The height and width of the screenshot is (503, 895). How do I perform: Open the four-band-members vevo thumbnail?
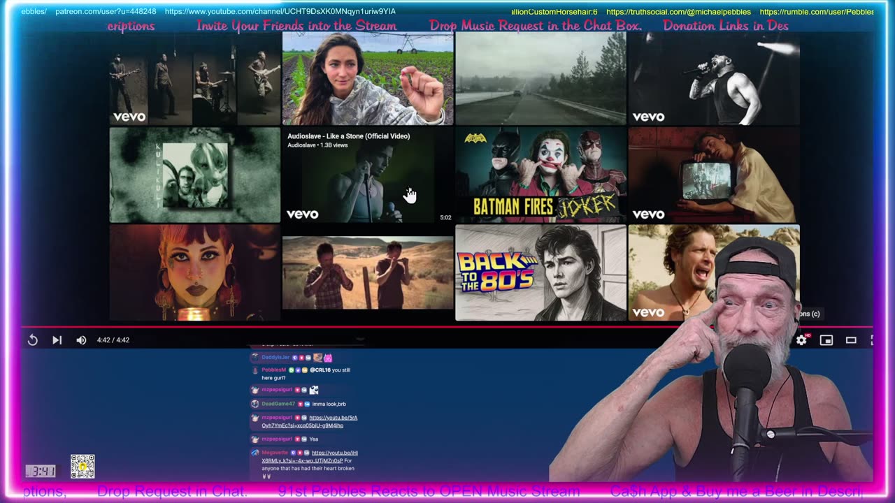tap(195, 78)
